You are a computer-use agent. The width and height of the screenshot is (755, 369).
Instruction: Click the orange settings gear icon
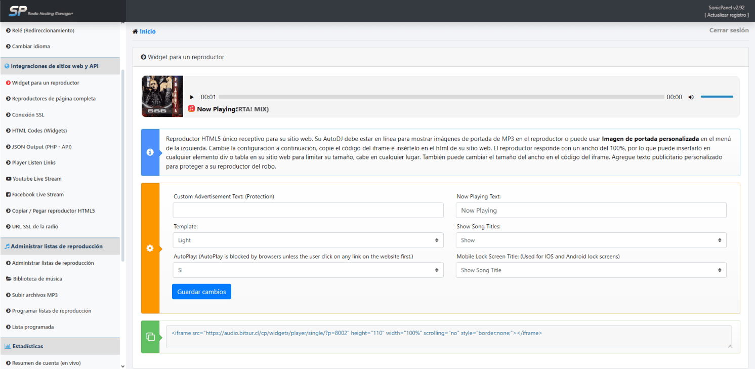[150, 248]
